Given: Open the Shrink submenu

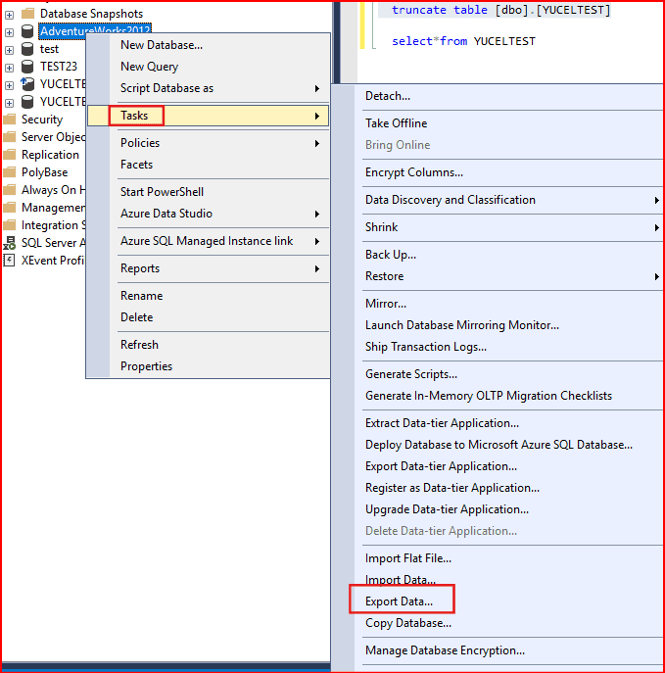Looking at the screenshot, I should 382,227.
